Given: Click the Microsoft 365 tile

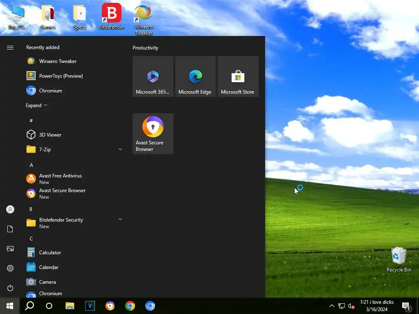Looking at the screenshot, I should 153,76.
